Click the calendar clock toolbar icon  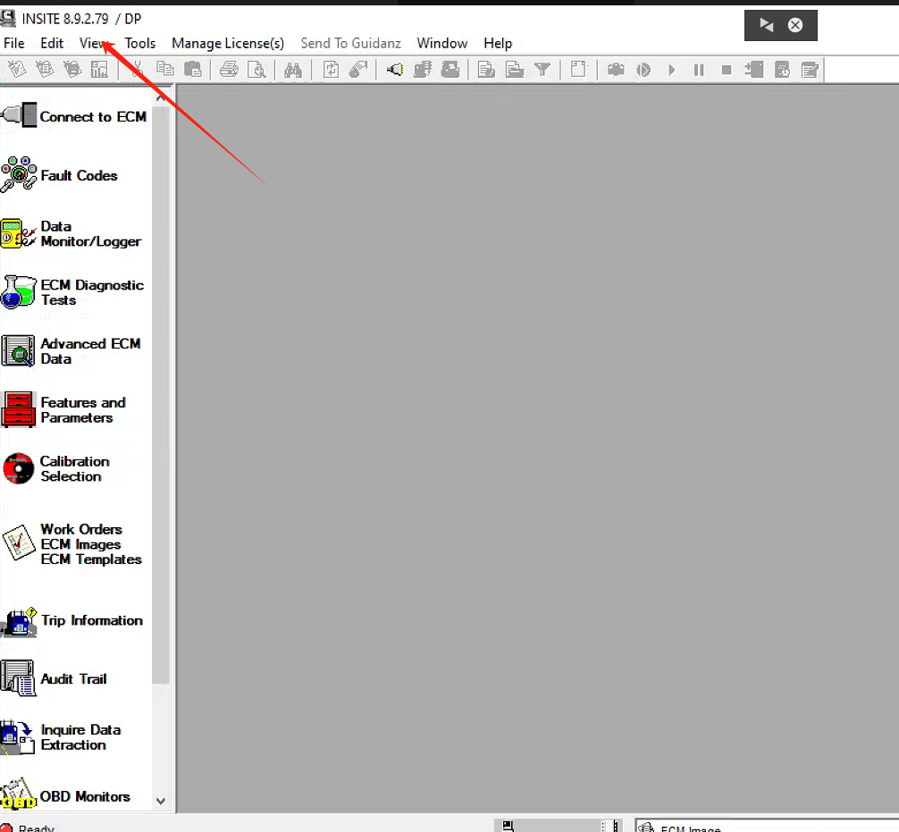tap(782, 70)
